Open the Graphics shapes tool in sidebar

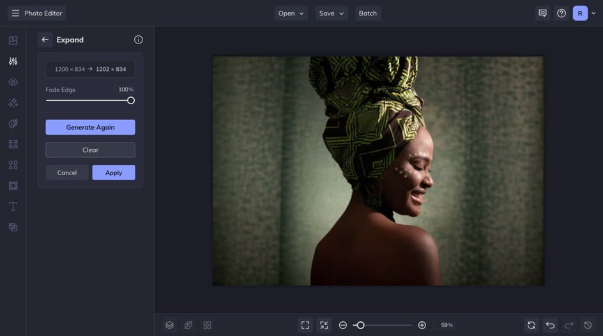tap(13, 165)
